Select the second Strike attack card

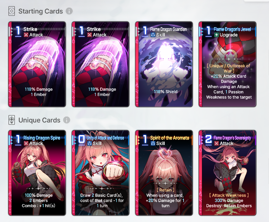click(x=101, y=64)
